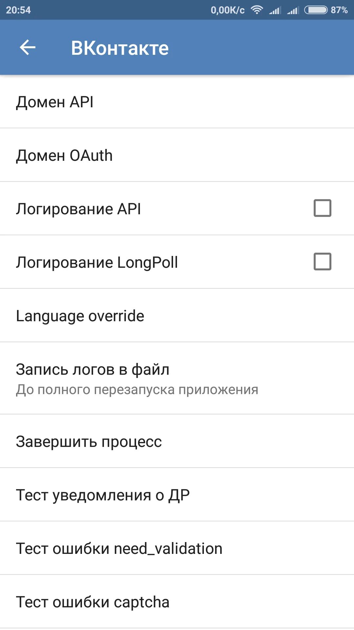Tap the clock showing 20:54
The width and height of the screenshot is (354, 630).
18,10
